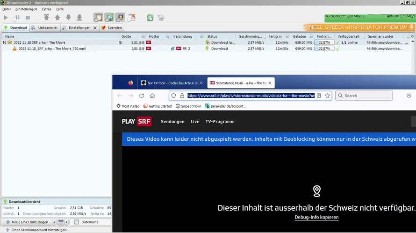Open Pocket icon in Firefox toolbar

pyautogui.click(x=409, y=96)
